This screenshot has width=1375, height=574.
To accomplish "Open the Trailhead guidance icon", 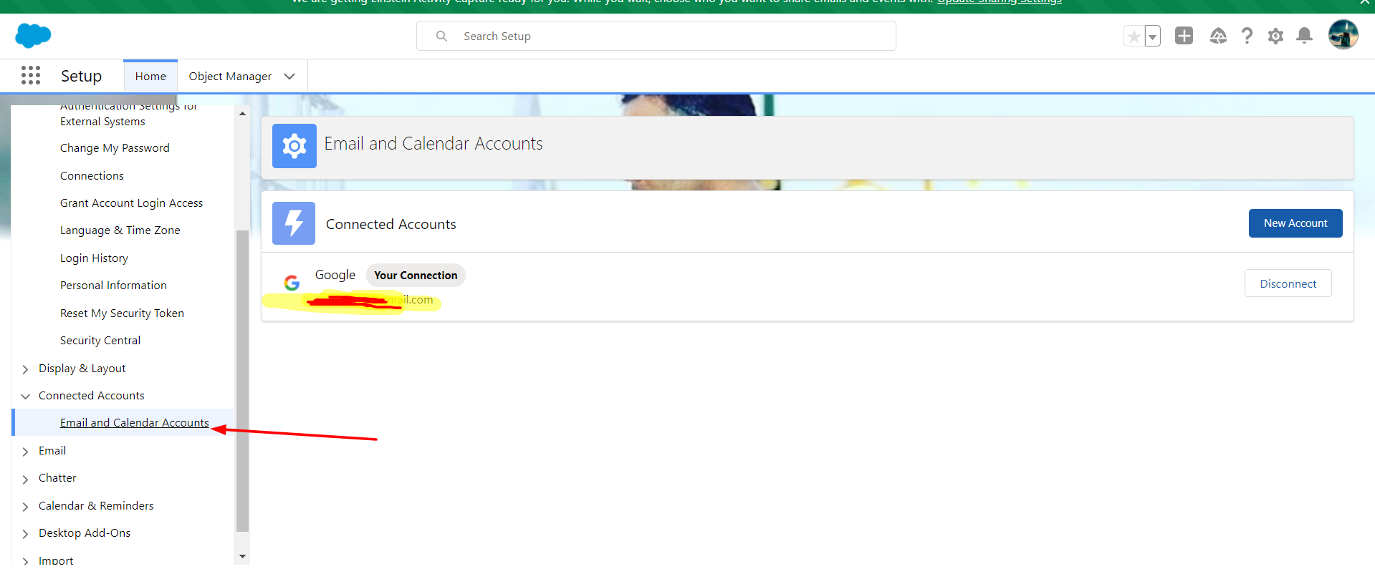I will (x=1218, y=36).
